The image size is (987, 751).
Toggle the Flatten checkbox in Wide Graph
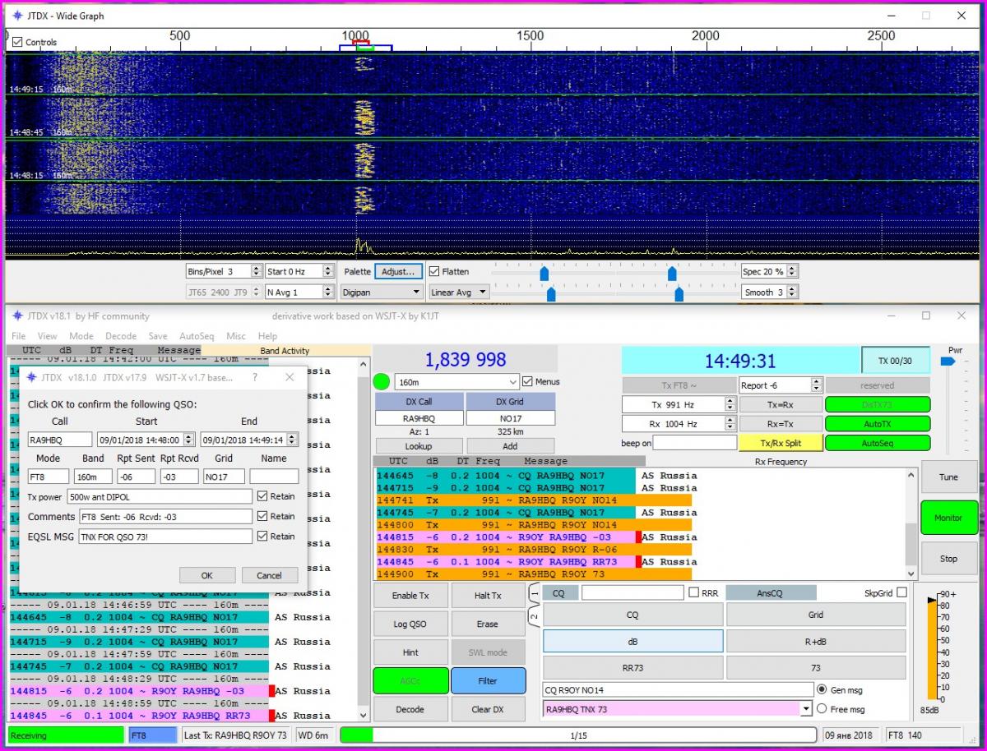[434, 271]
